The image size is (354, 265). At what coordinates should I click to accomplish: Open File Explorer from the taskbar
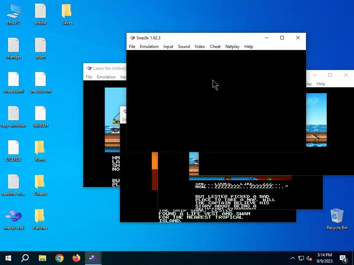tap(42, 258)
